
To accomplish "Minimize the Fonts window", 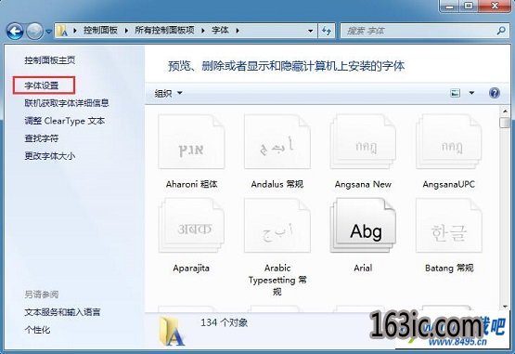I will 449,6.
